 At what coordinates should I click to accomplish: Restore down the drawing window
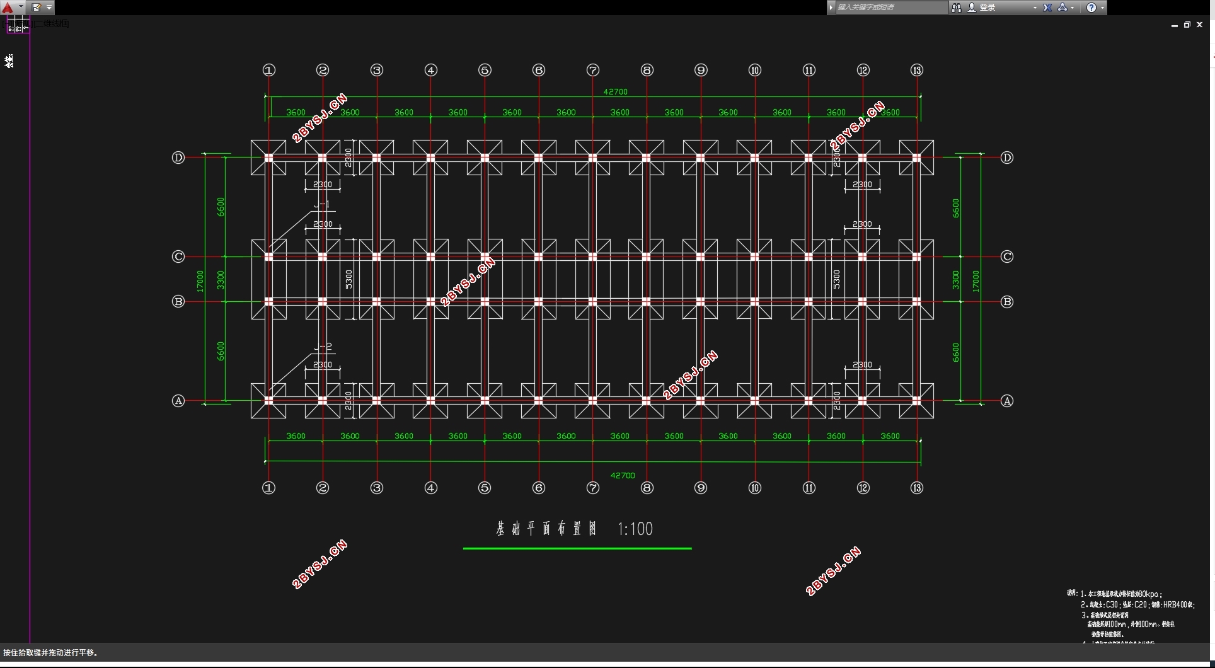tap(1187, 25)
